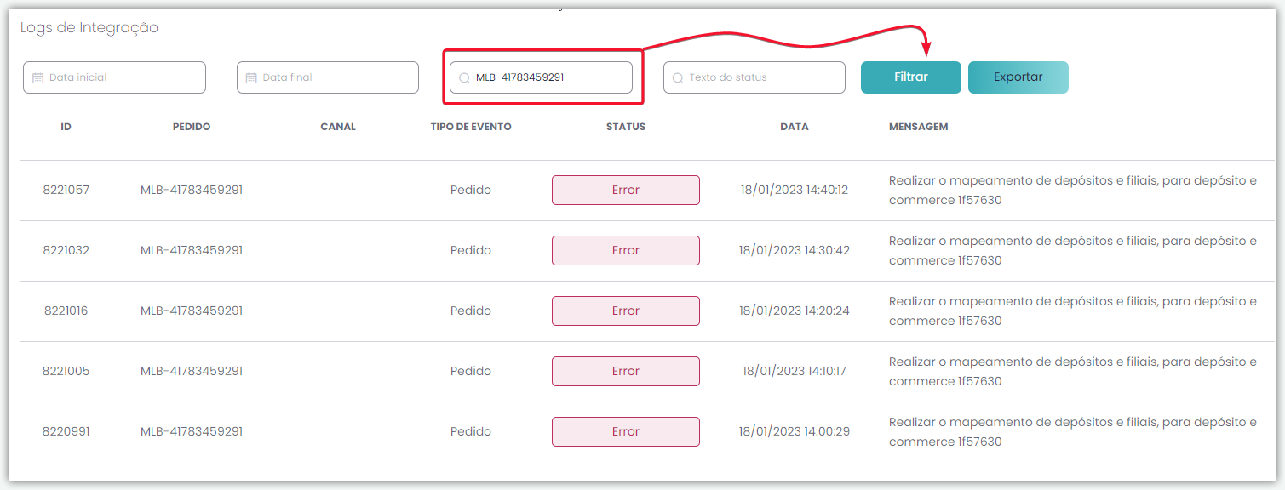The height and width of the screenshot is (490, 1285).
Task: Apply filters with the Filtrar button
Action: pos(911,77)
